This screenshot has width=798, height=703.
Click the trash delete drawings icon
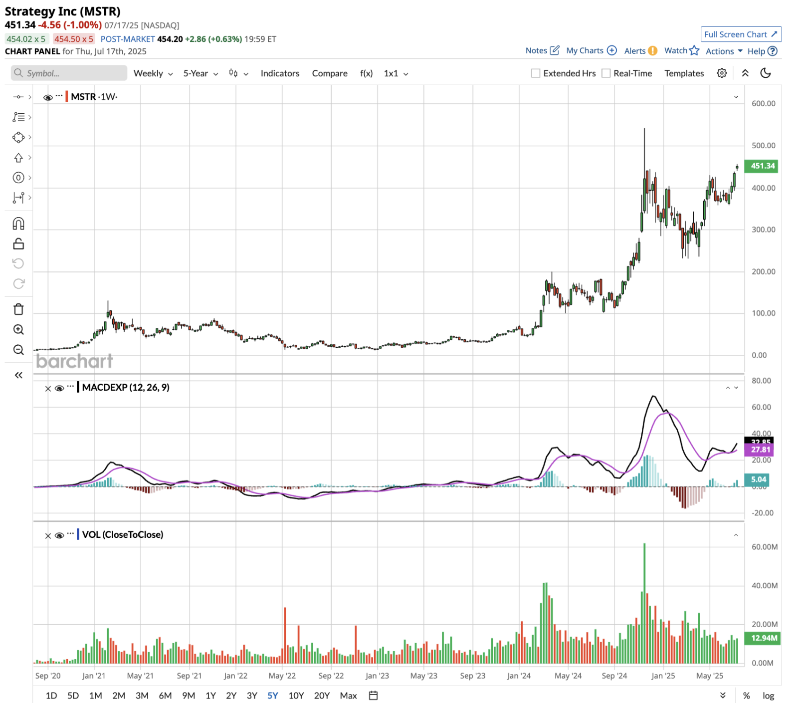[x=18, y=309]
